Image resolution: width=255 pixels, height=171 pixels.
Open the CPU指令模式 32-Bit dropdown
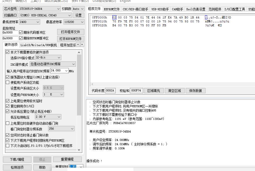[x=48, y=57]
